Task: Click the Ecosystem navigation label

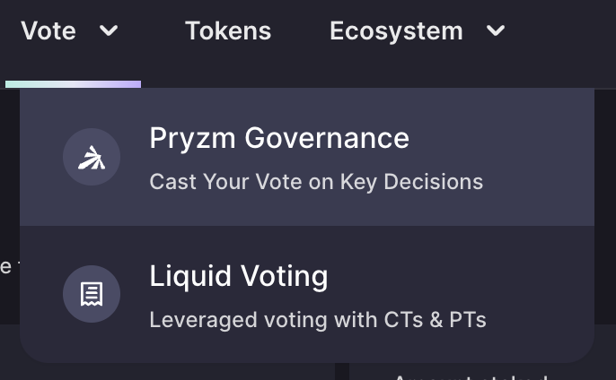Action: (x=396, y=30)
